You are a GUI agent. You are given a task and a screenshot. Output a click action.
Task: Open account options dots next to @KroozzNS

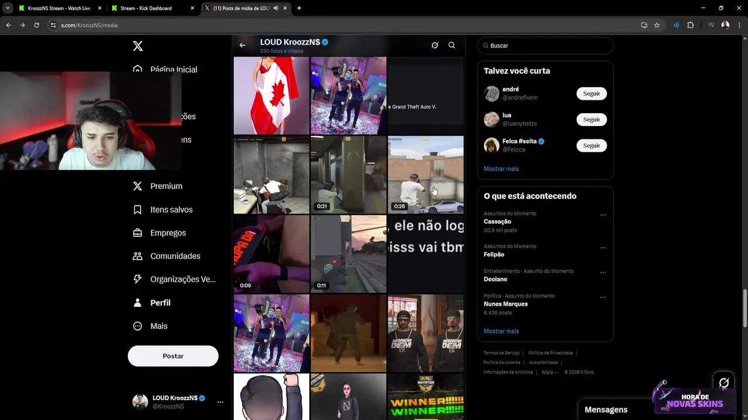coord(220,402)
